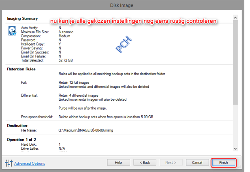Screen dimensions: 250x172
Task: Click the 'Email On Failure:' label
Action: pyautogui.click(x=33, y=56)
